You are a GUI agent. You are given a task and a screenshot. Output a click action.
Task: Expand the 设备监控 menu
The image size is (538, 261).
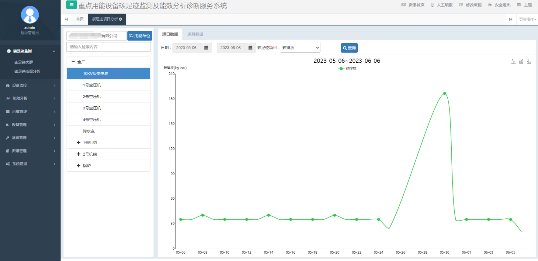30,85
